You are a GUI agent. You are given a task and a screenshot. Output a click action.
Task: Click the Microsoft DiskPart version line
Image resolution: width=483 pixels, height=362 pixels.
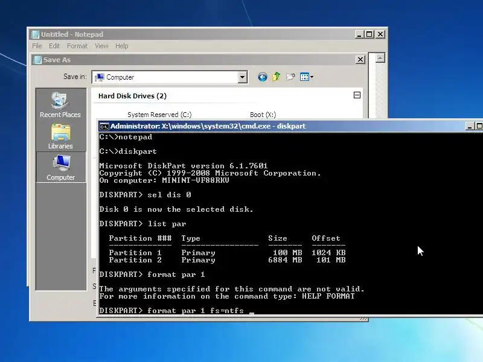(x=184, y=166)
